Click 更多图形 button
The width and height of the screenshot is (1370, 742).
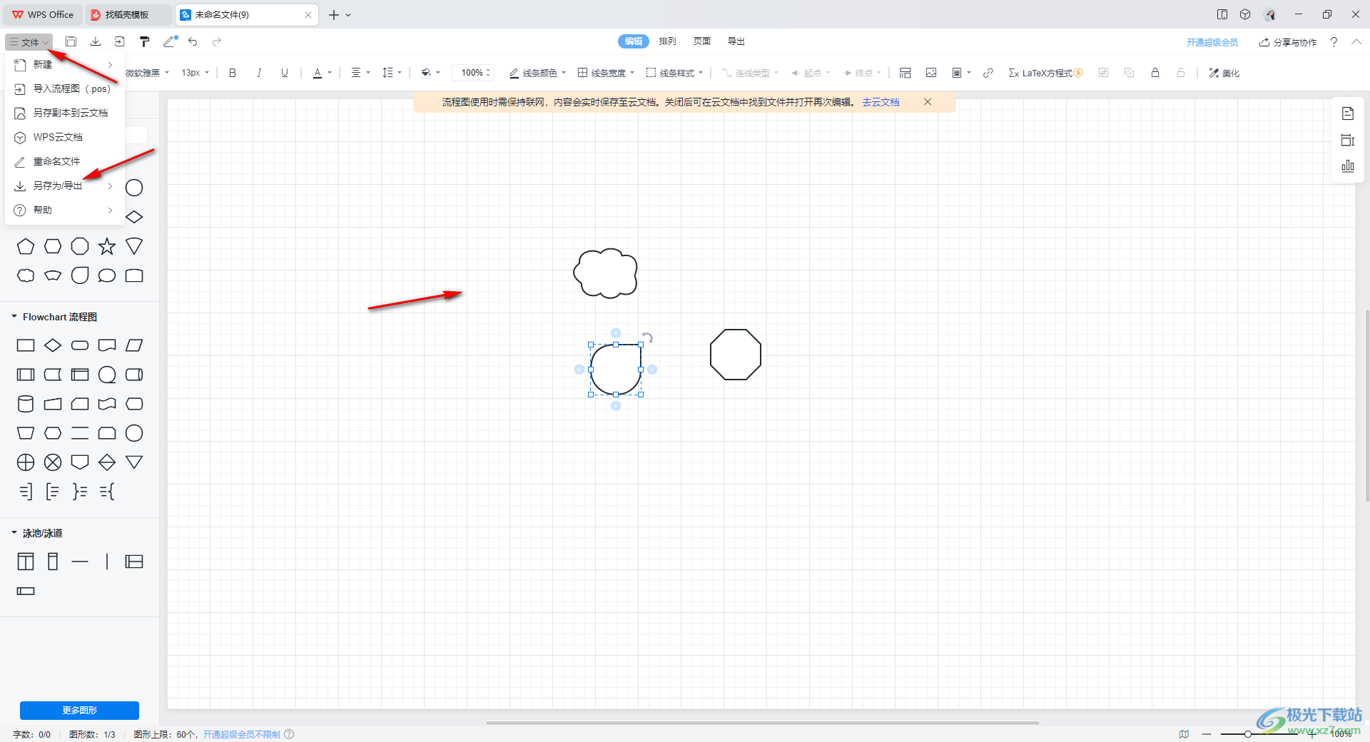(x=79, y=710)
